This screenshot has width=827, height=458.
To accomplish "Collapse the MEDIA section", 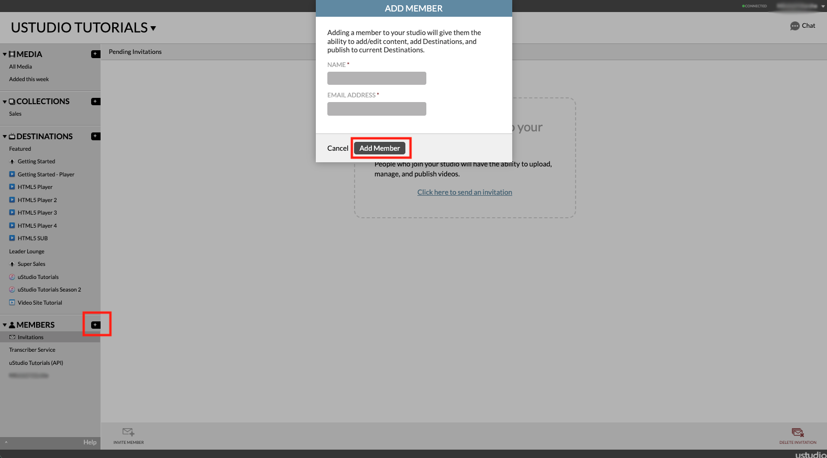I will click(x=5, y=54).
